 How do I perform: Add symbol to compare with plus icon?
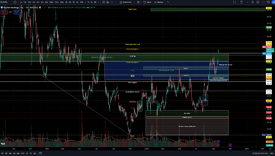(15, 2)
